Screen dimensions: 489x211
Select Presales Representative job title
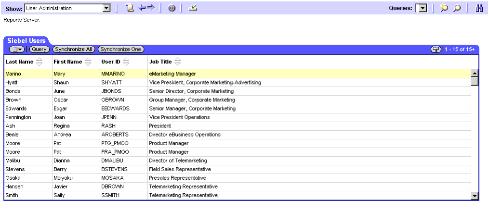click(177, 178)
